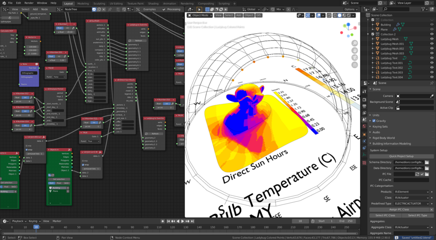Viewport: 436px width, 240px height.
Task: Click the camera eyedropper icon
Action: [x=431, y=96]
